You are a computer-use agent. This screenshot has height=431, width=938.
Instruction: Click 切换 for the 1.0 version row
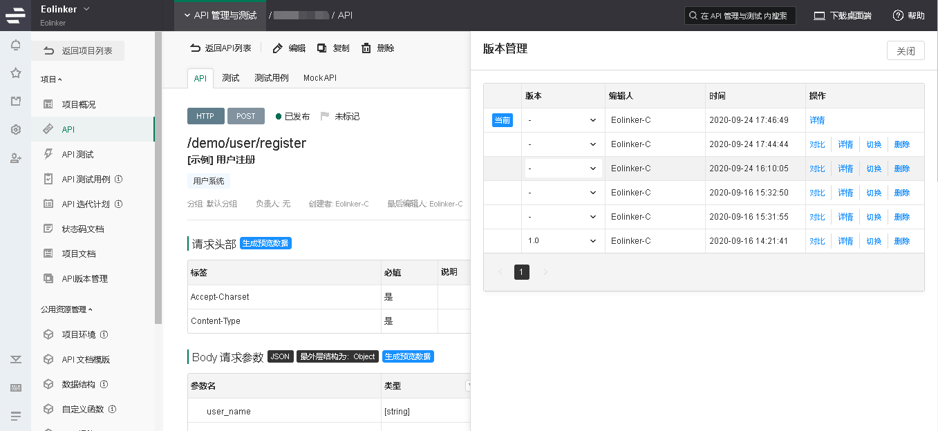point(874,241)
